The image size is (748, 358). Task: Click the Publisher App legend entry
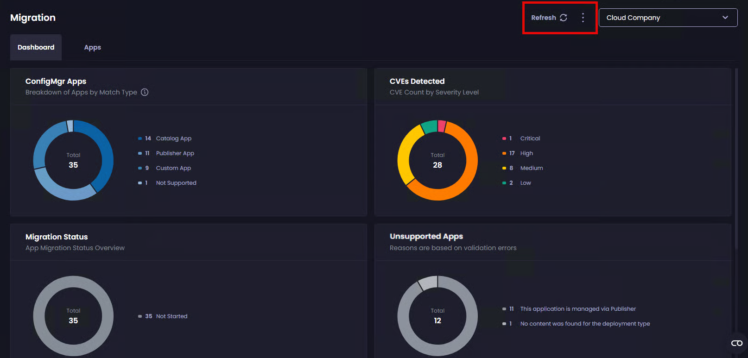pyautogui.click(x=175, y=153)
